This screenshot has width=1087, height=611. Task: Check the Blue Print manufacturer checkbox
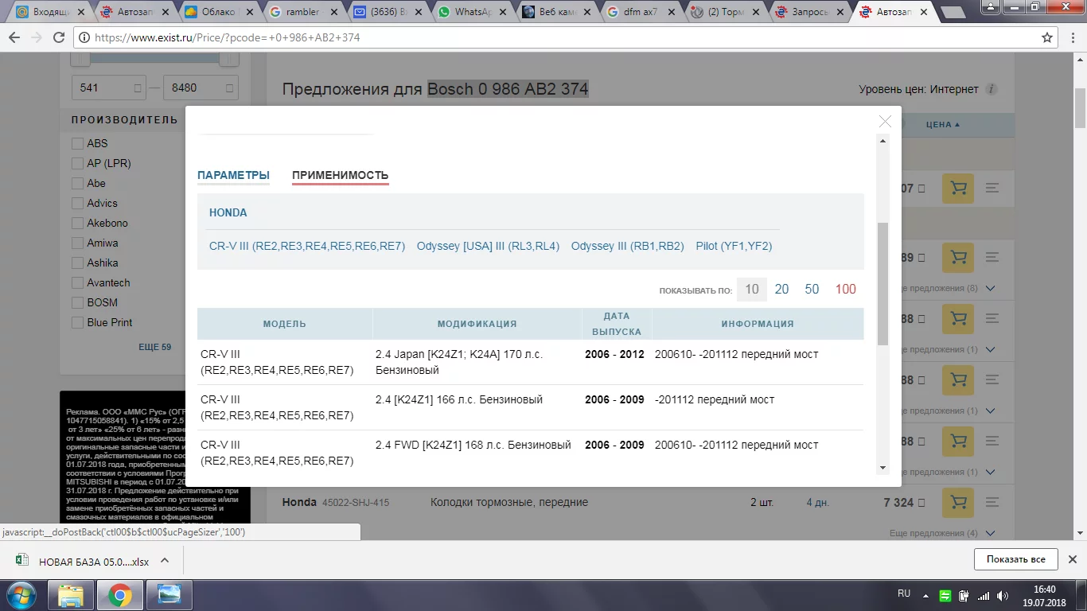click(x=77, y=322)
